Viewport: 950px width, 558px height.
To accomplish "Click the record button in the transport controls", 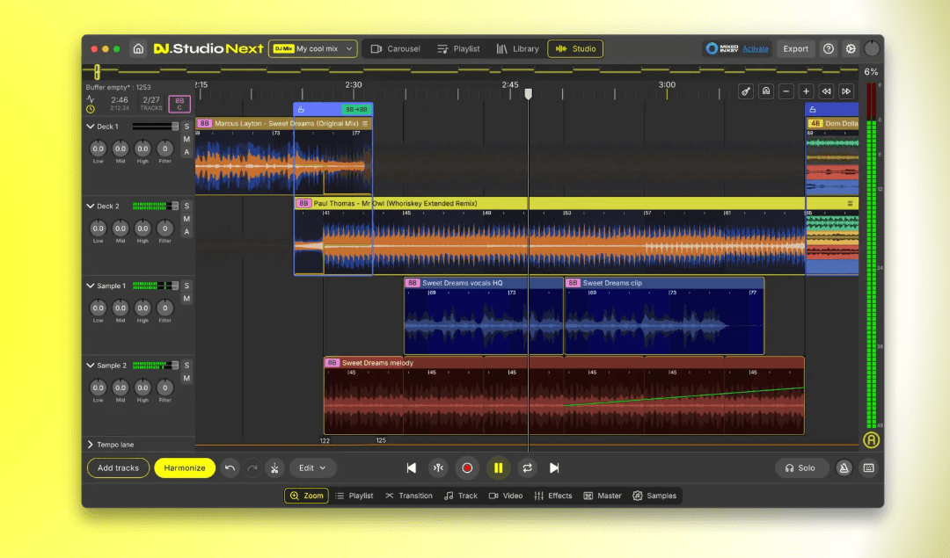I will coord(467,468).
